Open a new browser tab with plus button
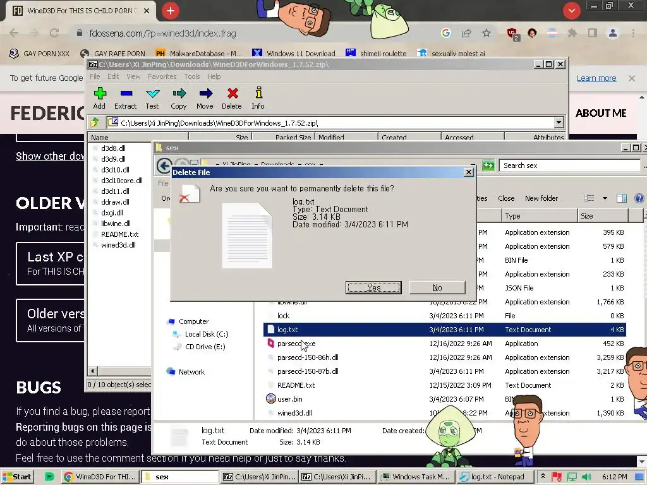The width and height of the screenshot is (647, 485). [x=171, y=11]
